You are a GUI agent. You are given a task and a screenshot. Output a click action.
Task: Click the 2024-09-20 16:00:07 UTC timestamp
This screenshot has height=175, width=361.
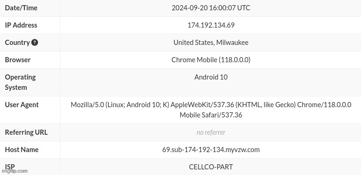coord(211,8)
